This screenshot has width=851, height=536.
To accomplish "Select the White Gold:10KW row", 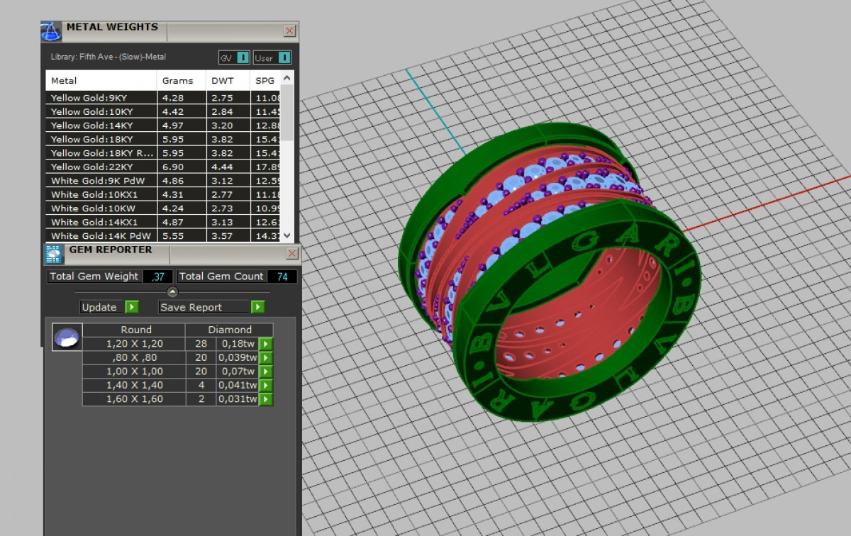I will pos(101,208).
